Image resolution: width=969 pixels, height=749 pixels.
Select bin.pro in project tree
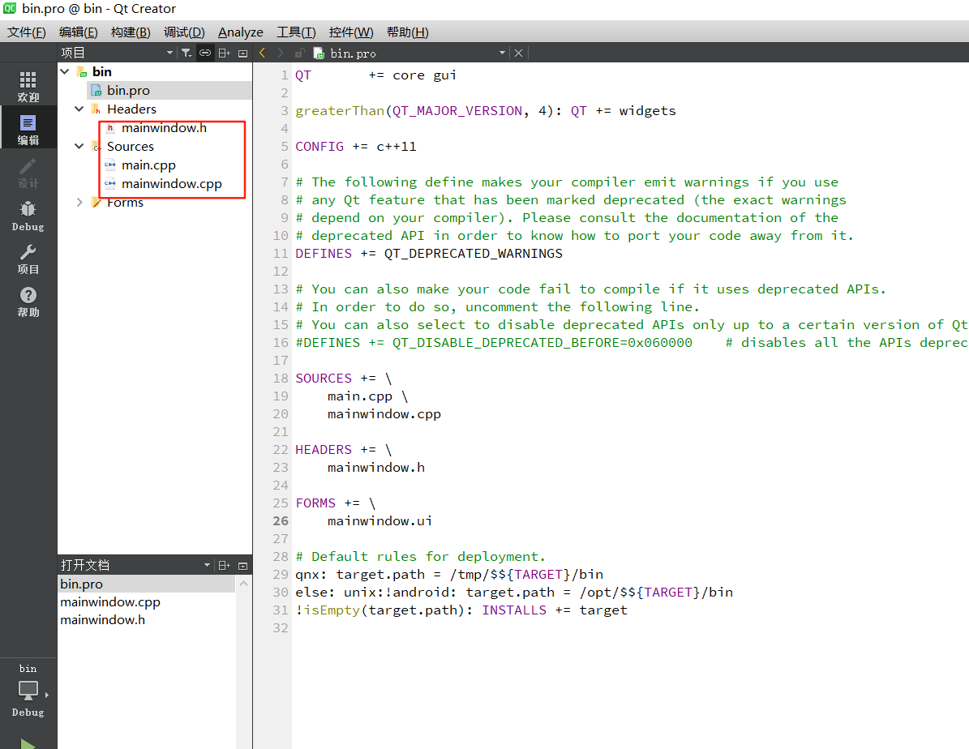click(128, 90)
